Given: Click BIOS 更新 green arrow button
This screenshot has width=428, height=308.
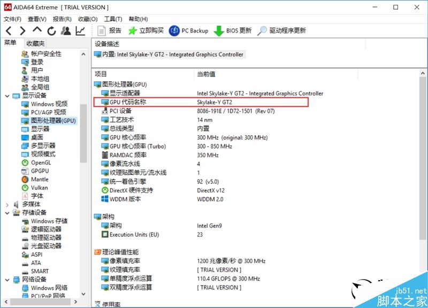Looking at the screenshot, I should tap(233, 30).
